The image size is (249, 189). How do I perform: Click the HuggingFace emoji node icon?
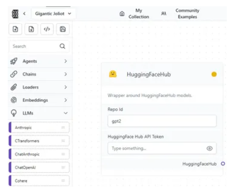click(113, 74)
